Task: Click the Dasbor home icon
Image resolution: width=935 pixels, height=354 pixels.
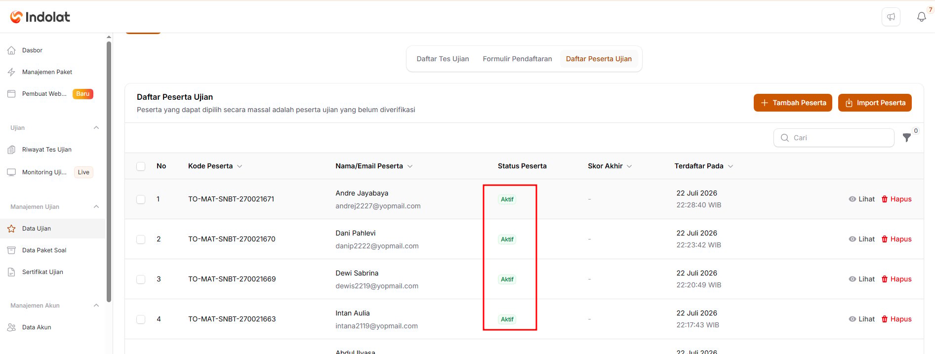Action: (x=11, y=50)
